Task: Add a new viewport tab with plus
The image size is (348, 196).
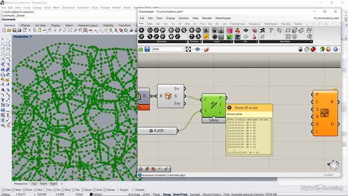Action: click(62, 184)
